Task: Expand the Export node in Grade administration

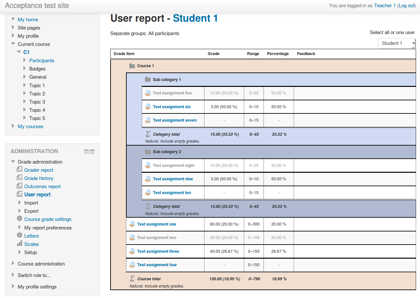Action: click(20, 211)
